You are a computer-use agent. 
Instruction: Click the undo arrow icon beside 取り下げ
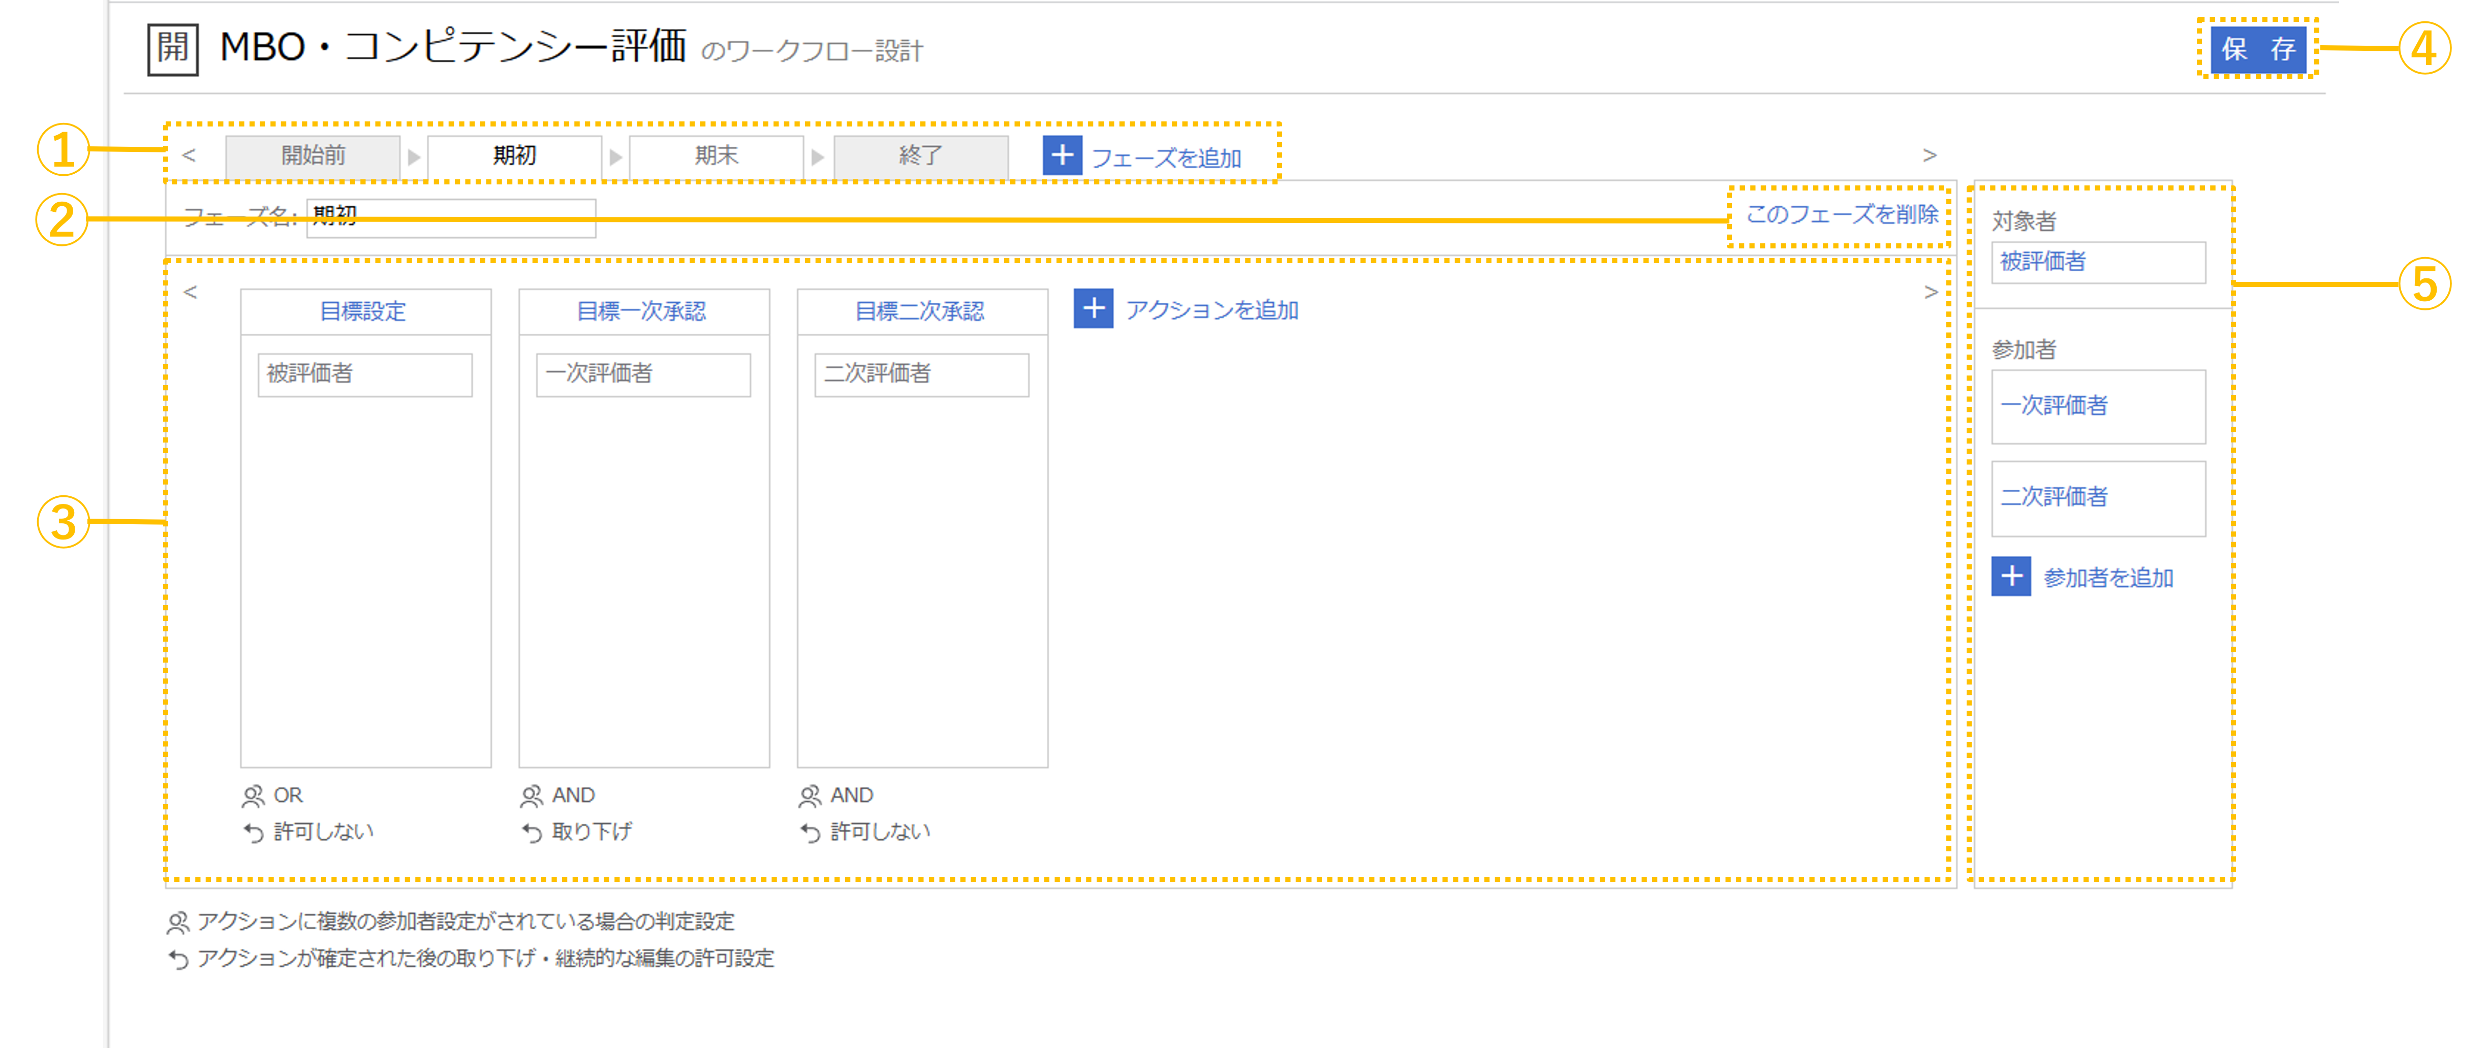coord(531,832)
